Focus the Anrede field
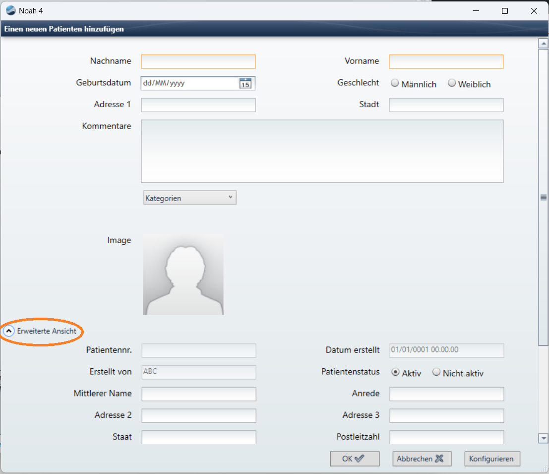Screen dimensions: 549x474 [447, 394]
